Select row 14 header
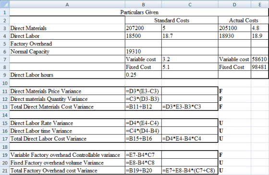 click(x=5, y=115)
